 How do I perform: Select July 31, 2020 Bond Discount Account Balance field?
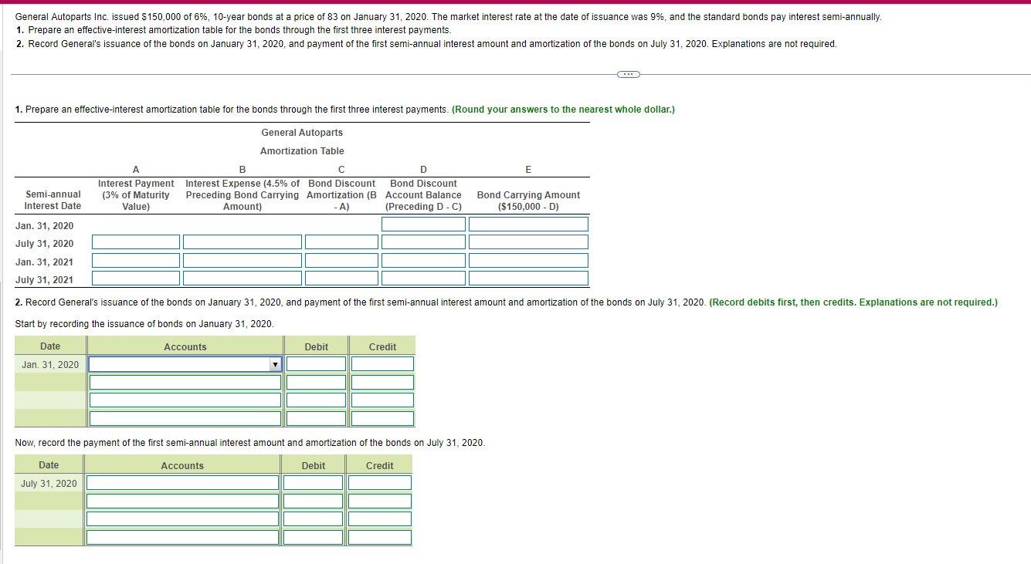pyautogui.click(x=423, y=242)
